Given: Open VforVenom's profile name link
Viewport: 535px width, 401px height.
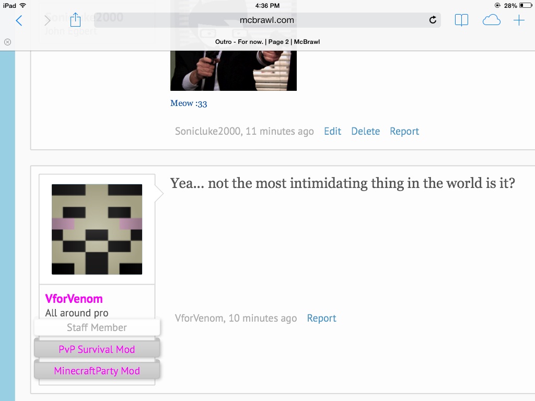Looking at the screenshot, I should [74, 299].
